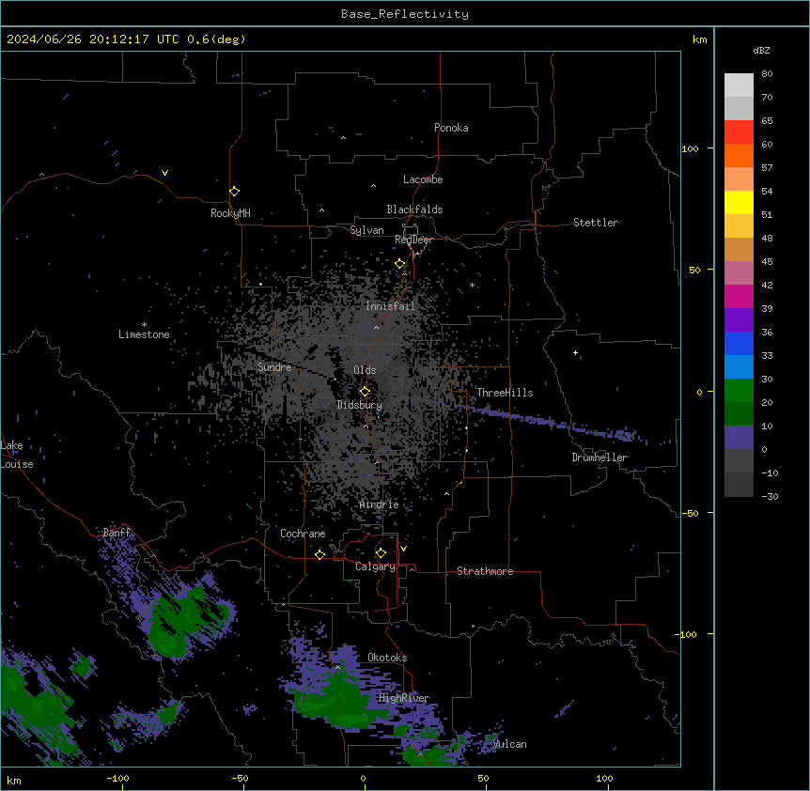Click the ThreeHills label
810x791 pixels.
pyautogui.click(x=505, y=393)
